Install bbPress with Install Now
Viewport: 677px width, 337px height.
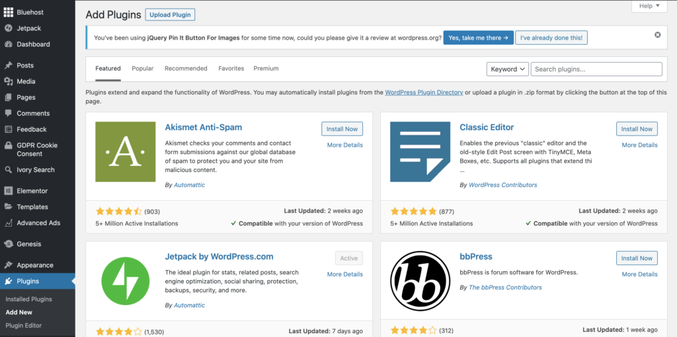coord(637,258)
